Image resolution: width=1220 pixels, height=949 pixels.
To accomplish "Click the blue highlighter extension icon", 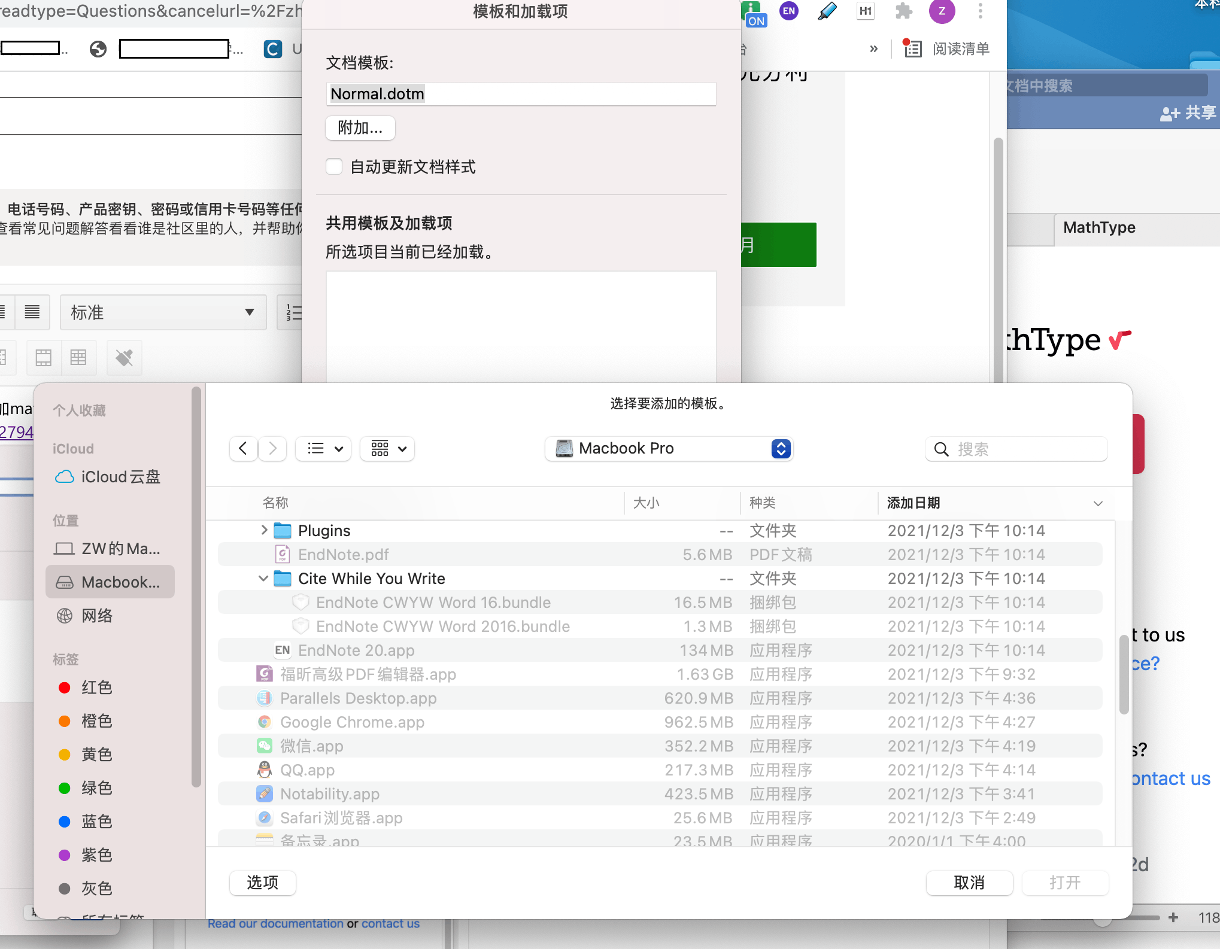I will click(827, 11).
